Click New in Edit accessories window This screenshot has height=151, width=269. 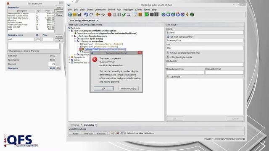59,8
